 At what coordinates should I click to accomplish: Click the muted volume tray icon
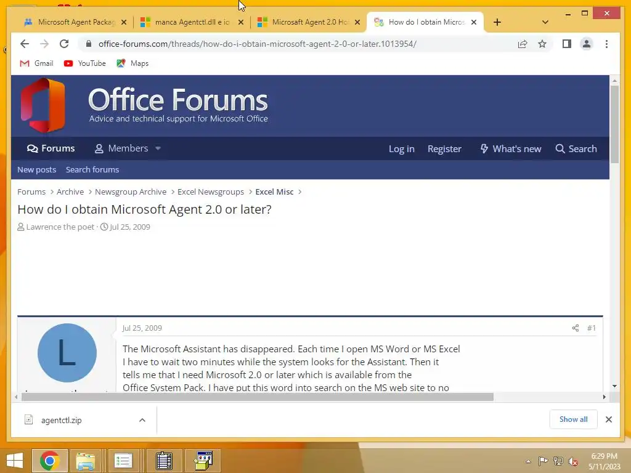572,461
